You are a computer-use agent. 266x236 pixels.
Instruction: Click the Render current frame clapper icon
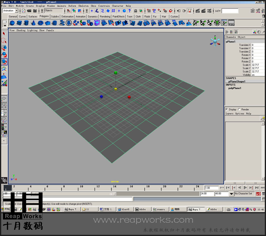197,11
